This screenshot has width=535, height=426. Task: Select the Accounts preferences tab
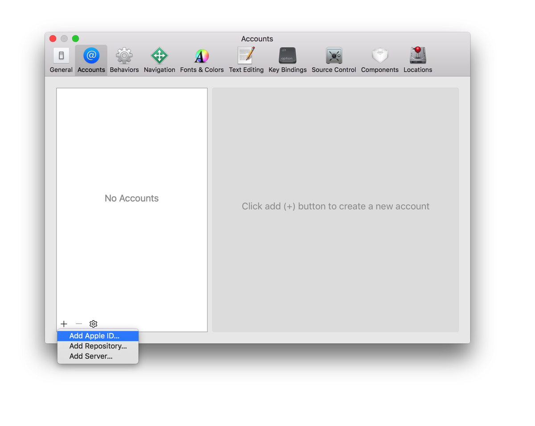tap(91, 60)
